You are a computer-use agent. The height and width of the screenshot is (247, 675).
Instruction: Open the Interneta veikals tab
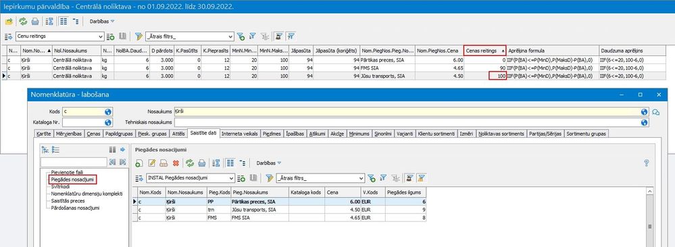click(239, 134)
